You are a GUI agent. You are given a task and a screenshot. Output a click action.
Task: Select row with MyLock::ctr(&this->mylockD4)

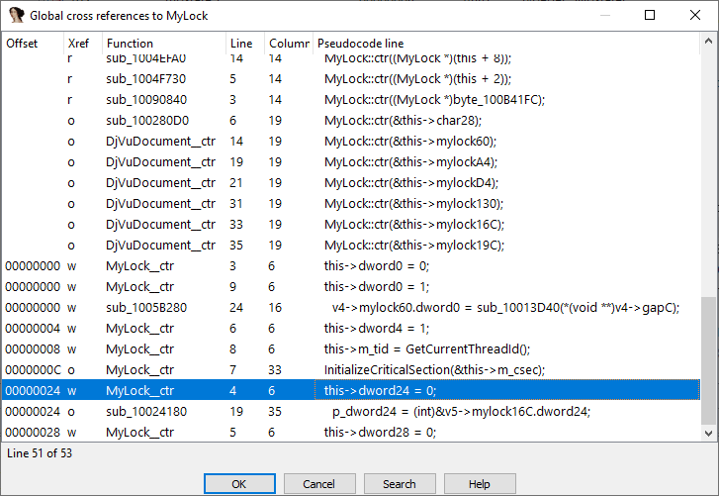351,183
